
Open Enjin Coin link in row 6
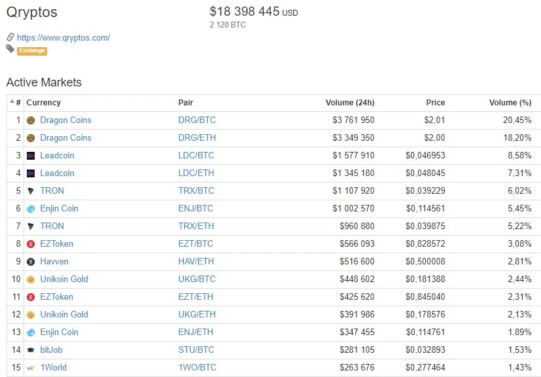coord(59,209)
